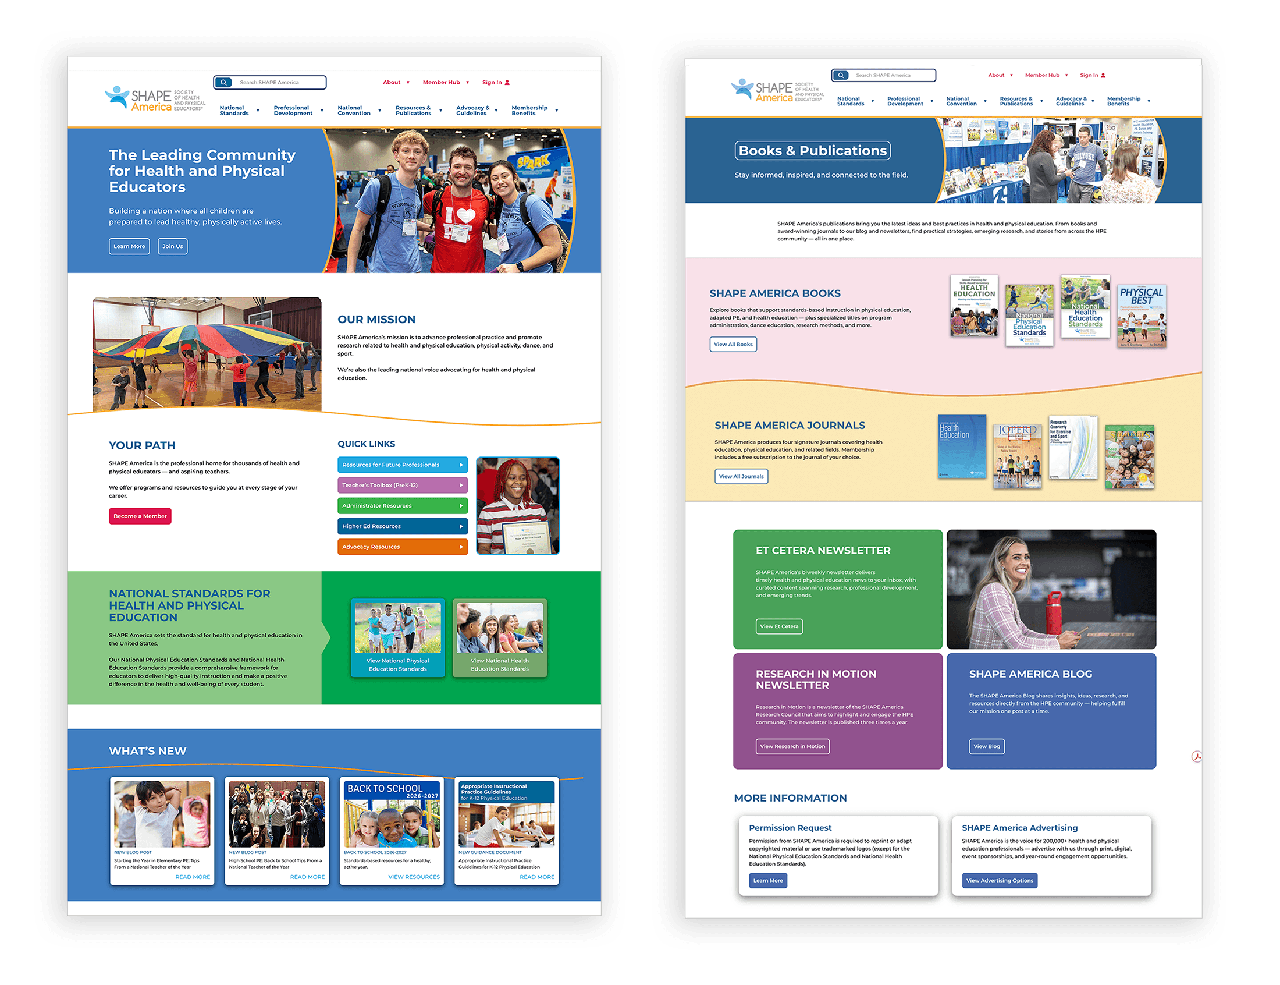Click Research Quarterly for Exercise and Sport cover

tap(1073, 447)
